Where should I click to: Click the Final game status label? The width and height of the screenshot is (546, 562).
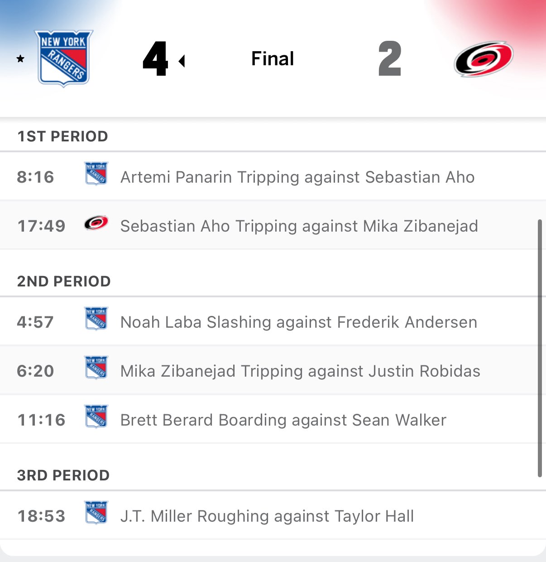[x=273, y=59]
